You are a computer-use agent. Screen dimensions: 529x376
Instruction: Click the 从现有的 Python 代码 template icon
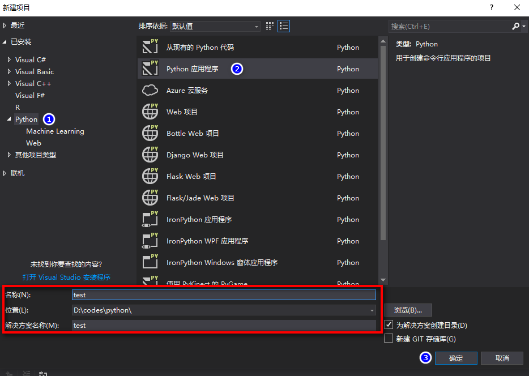click(x=150, y=47)
